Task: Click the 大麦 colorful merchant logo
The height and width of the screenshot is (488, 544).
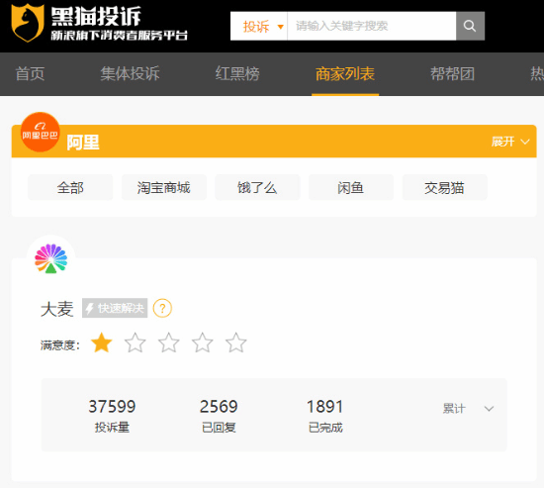Action: coord(51,258)
